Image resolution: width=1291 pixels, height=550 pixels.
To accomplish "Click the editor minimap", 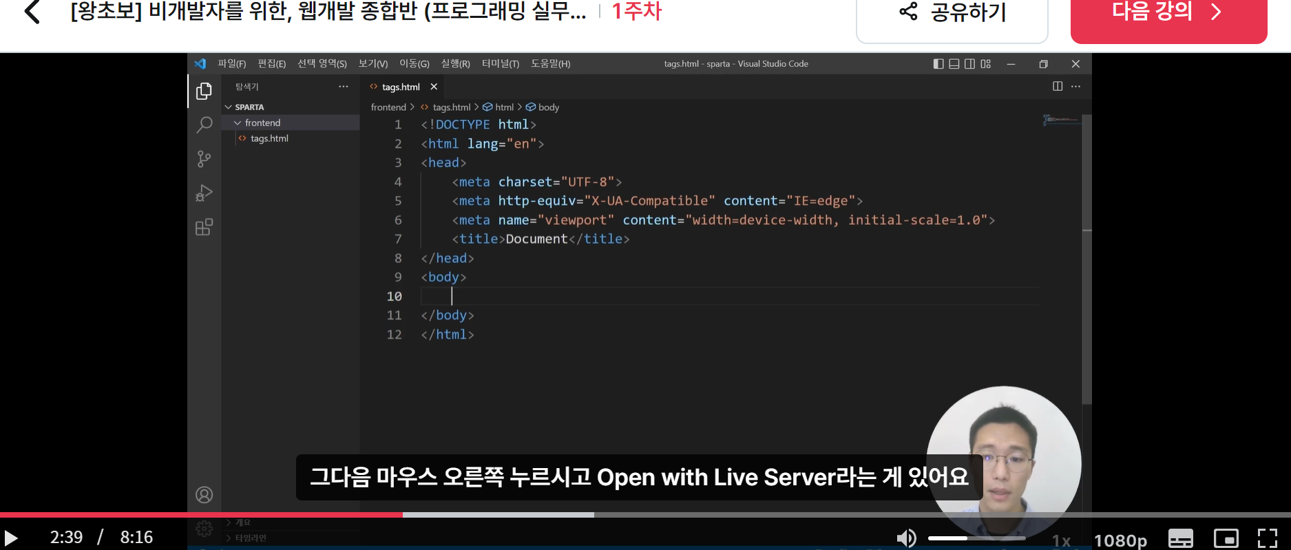I will (1061, 120).
